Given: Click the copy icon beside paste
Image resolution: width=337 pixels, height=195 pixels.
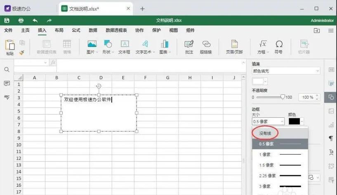Looking at the screenshot, I should [x=22, y=43].
